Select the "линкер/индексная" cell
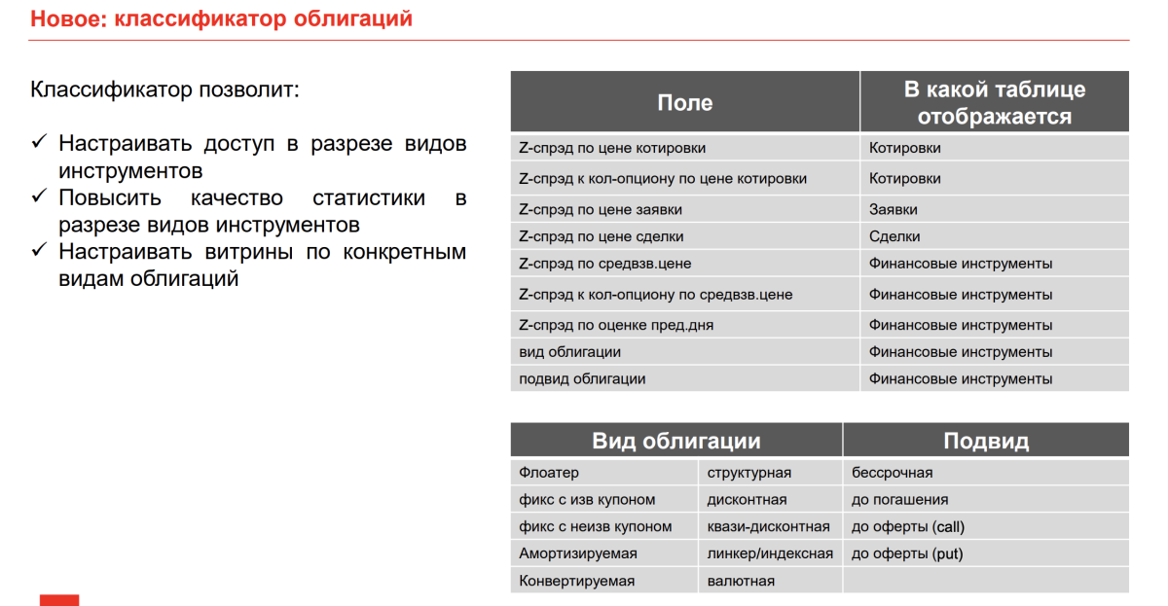 pos(769,553)
